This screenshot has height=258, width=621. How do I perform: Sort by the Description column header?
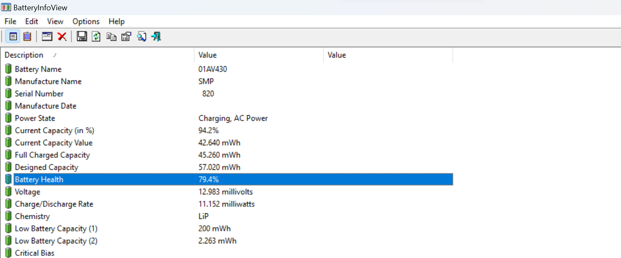click(97, 55)
